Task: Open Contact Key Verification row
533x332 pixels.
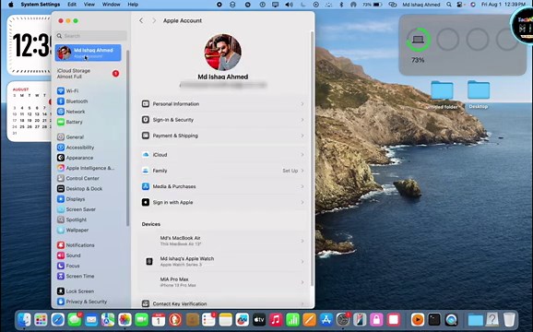Action: [x=222, y=303]
